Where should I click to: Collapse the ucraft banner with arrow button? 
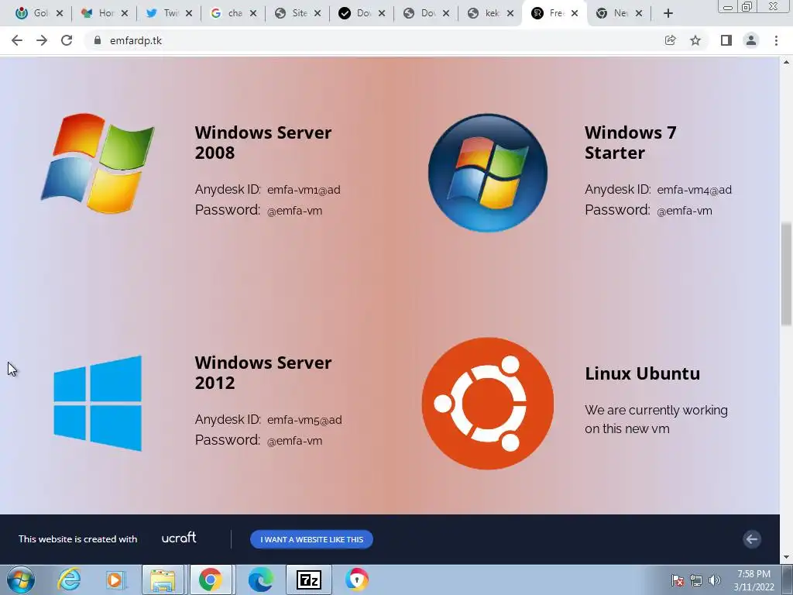coord(752,539)
